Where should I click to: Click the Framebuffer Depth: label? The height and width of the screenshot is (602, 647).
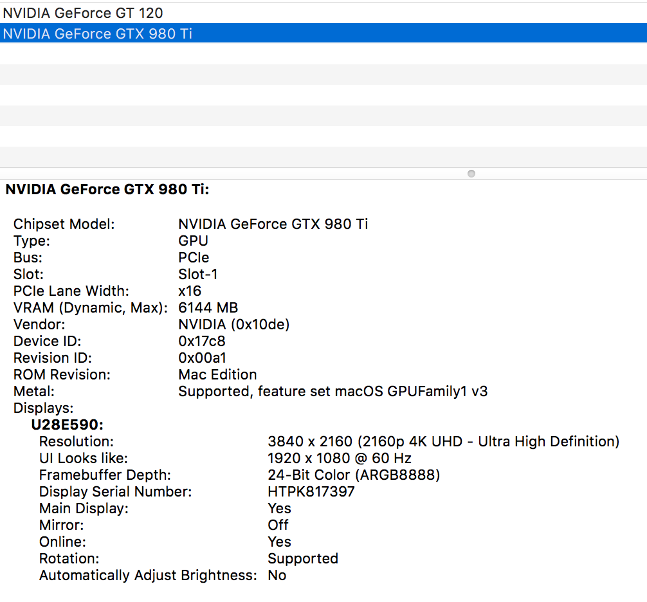point(105,475)
